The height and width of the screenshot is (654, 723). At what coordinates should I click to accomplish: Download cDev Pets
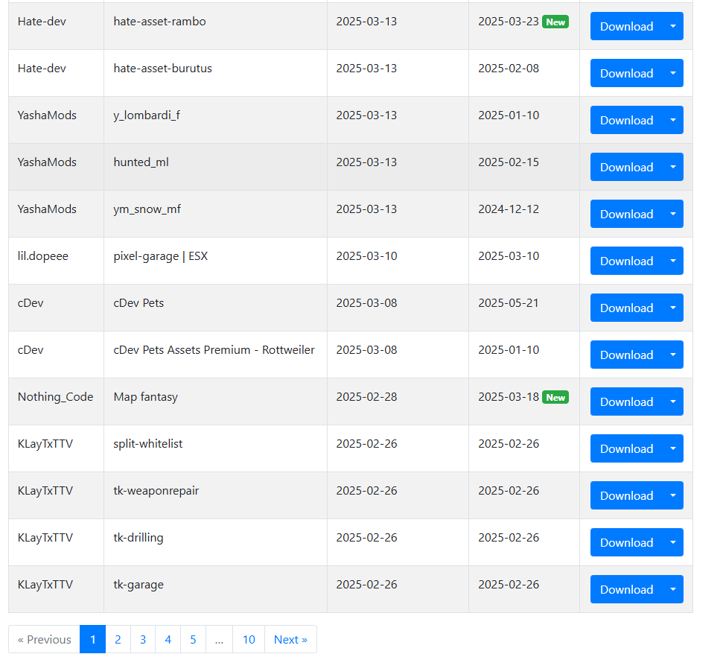pyautogui.click(x=626, y=308)
